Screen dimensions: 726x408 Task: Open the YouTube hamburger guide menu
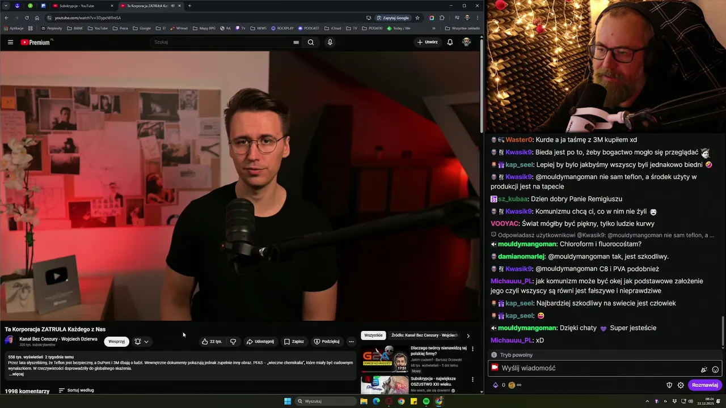[10, 42]
